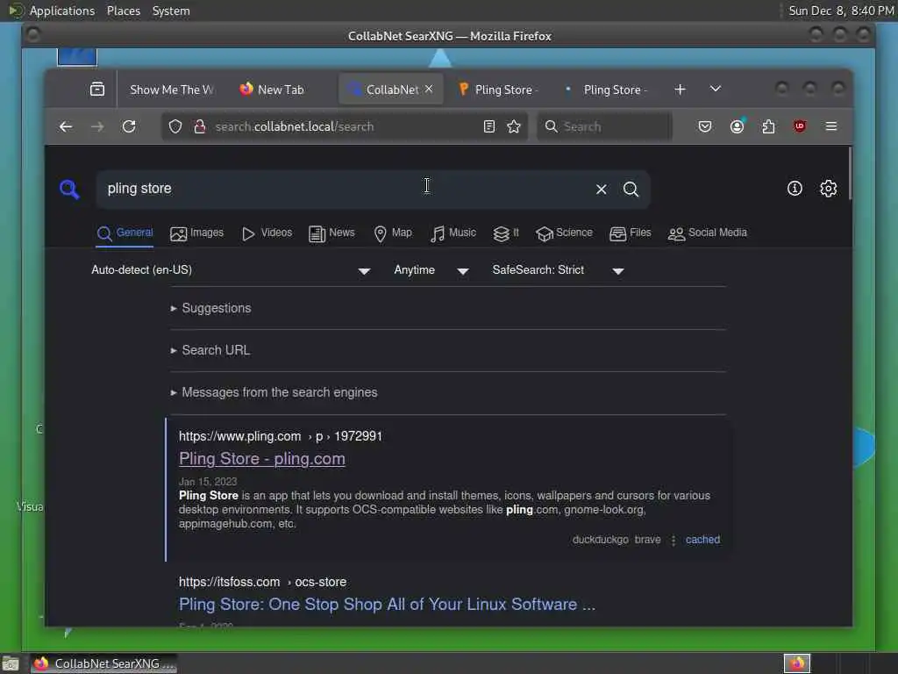Open the tracking protection shield icon
898x674 pixels.
pyautogui.click(x=175, y=126)
